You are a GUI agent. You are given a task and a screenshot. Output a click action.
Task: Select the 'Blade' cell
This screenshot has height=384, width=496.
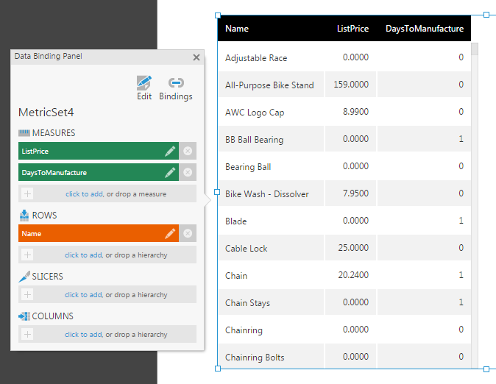(x=271, y=221)
